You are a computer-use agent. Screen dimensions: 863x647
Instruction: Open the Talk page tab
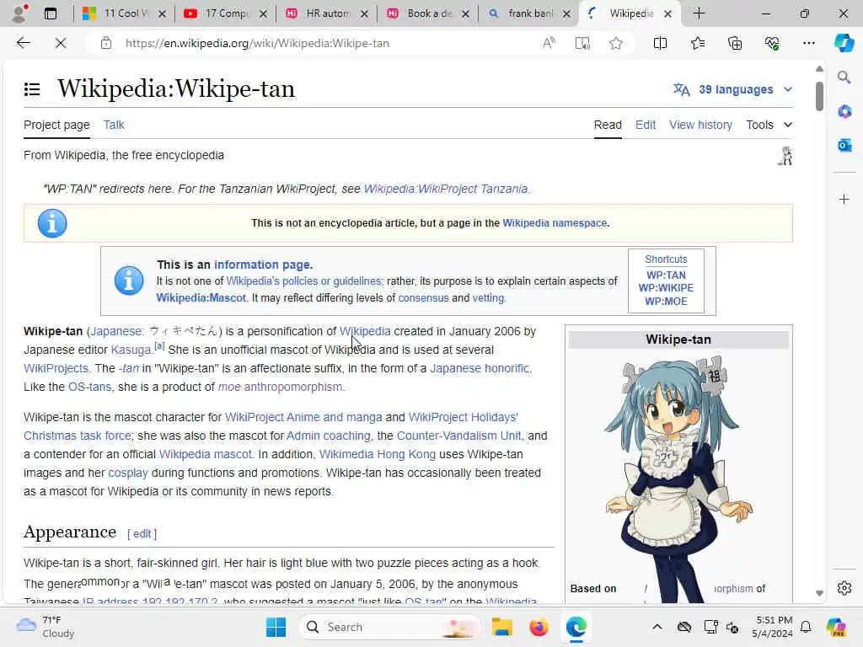tap(114, 125)
